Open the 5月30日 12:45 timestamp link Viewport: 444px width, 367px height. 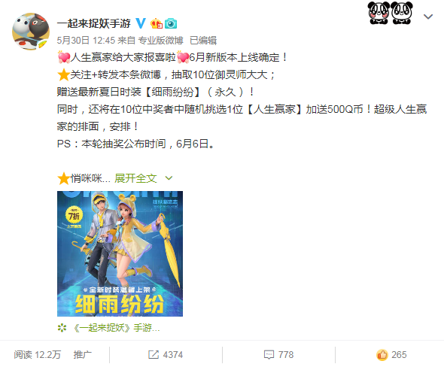point(86,41)
